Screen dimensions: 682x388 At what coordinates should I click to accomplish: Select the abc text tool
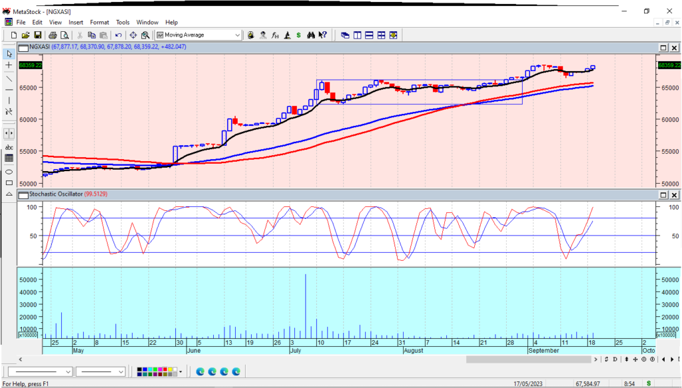pos(9,147)
